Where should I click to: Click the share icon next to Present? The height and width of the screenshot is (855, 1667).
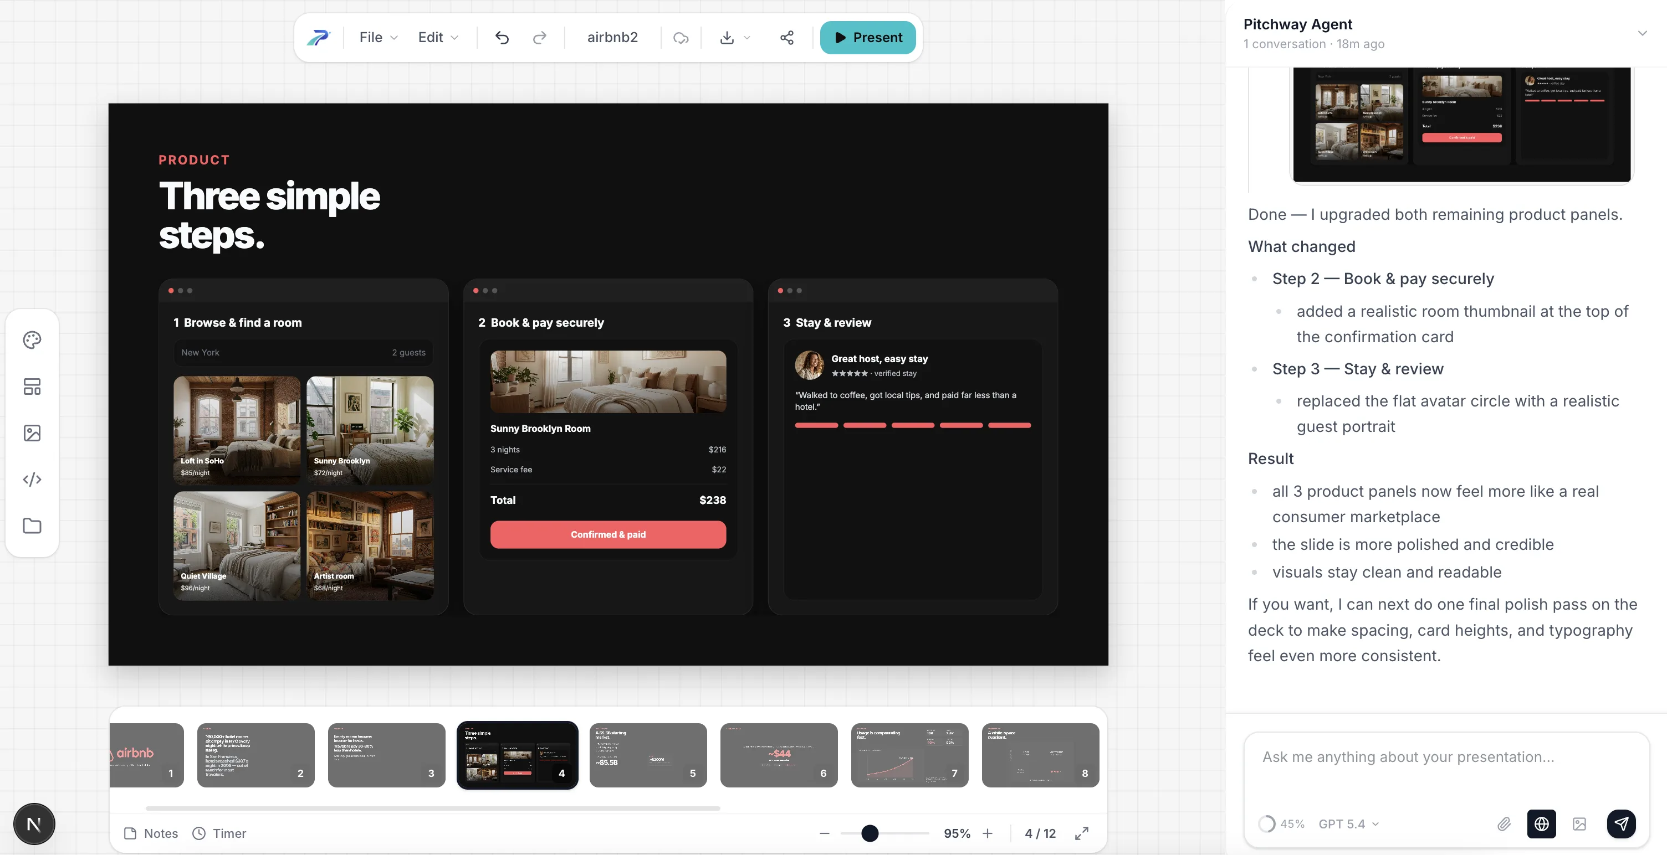tap(786, 38)
